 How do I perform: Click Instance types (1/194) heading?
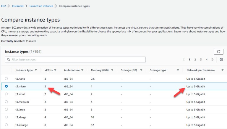tap(23, 52)
